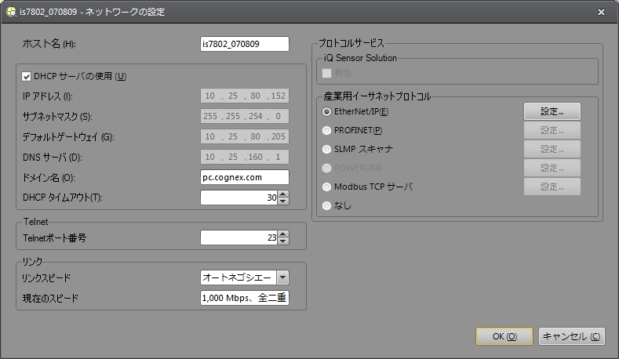Image resolution: width=619 pixels, height=359 pixels.
Task: Select Modbus TCP サーバ radio button
Action: click(x=327, y=187)
